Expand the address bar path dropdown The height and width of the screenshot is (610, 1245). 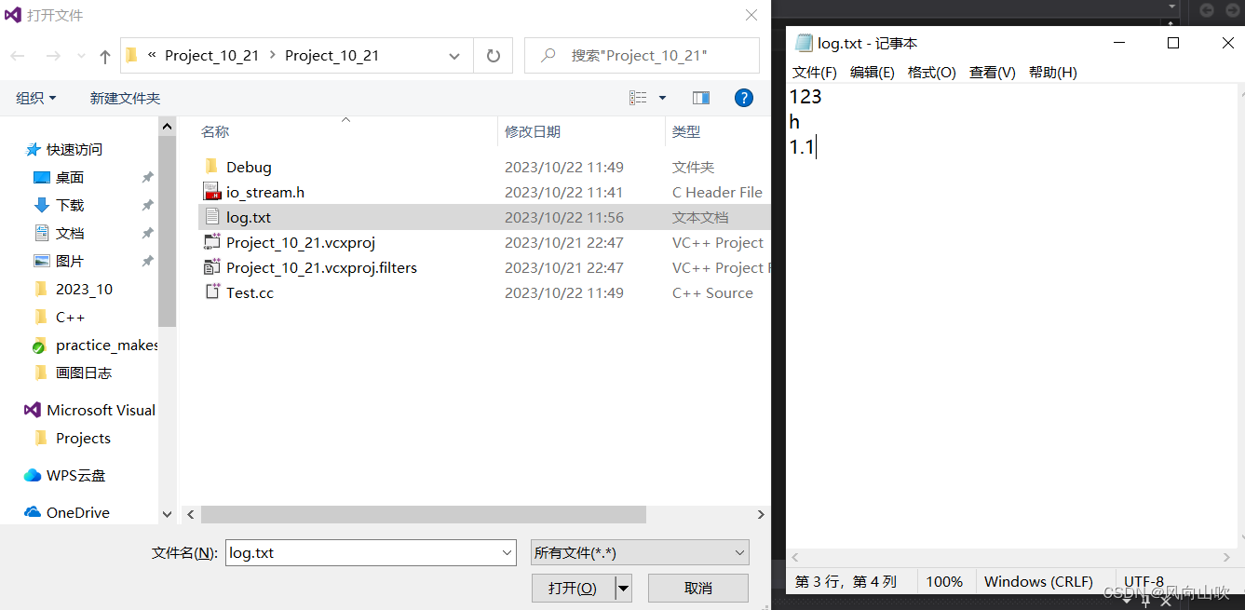pos(454,56)
